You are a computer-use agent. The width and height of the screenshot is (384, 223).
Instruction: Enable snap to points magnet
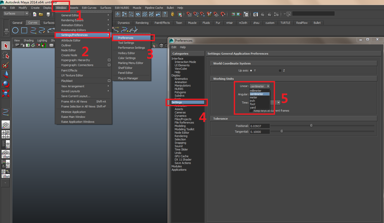[x=202, y=14]
